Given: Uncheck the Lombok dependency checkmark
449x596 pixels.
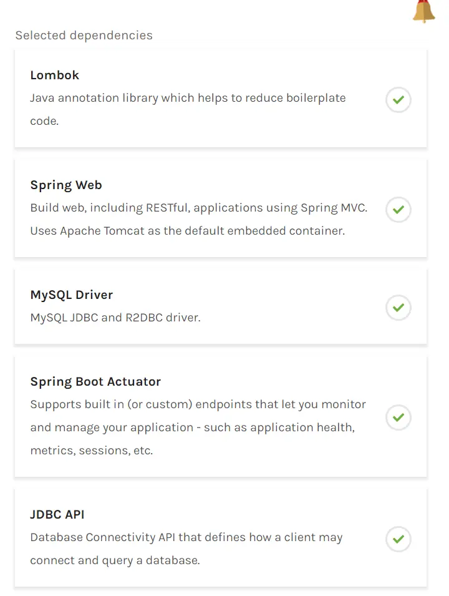Looking at the screenshot, I should (398, 99).
